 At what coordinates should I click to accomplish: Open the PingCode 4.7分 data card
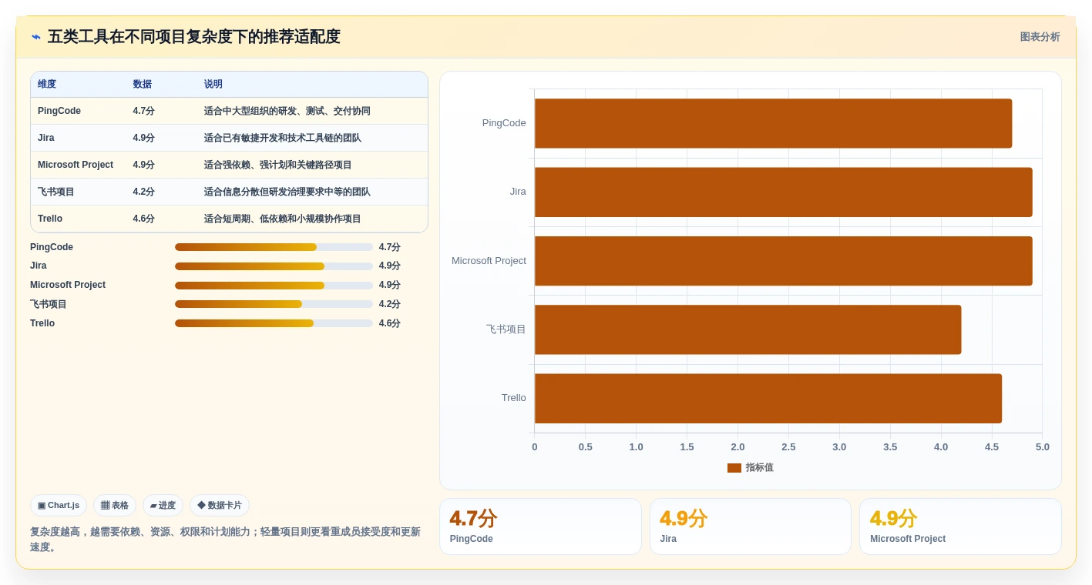pos(540,526)
